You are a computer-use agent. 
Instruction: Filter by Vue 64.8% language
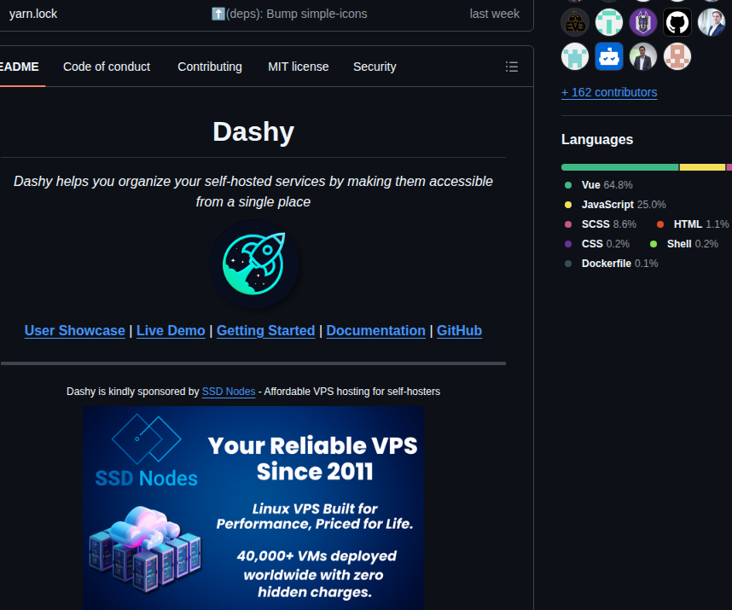point(599,185)
